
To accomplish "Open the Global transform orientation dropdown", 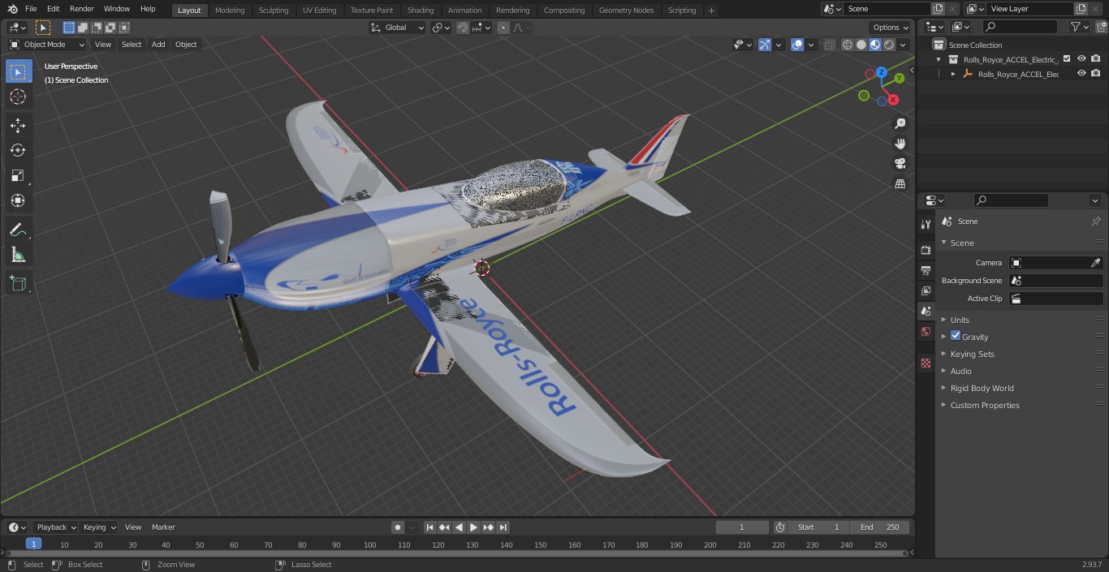I will coord(398,28).
